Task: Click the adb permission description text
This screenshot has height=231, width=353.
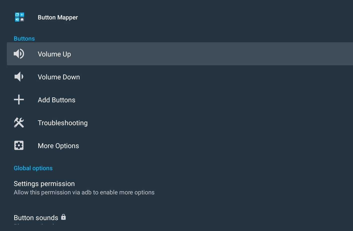Action: tap(84, 192)
